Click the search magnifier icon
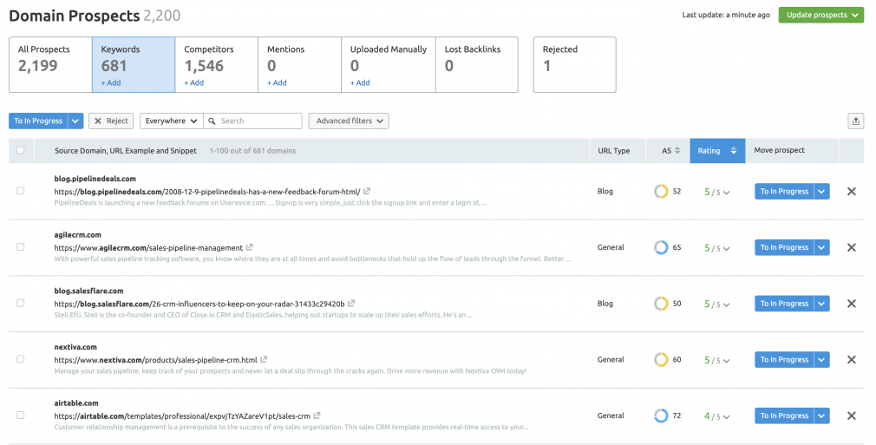Image resolution: width=876 pixels, height=445 pixels. 212,121
